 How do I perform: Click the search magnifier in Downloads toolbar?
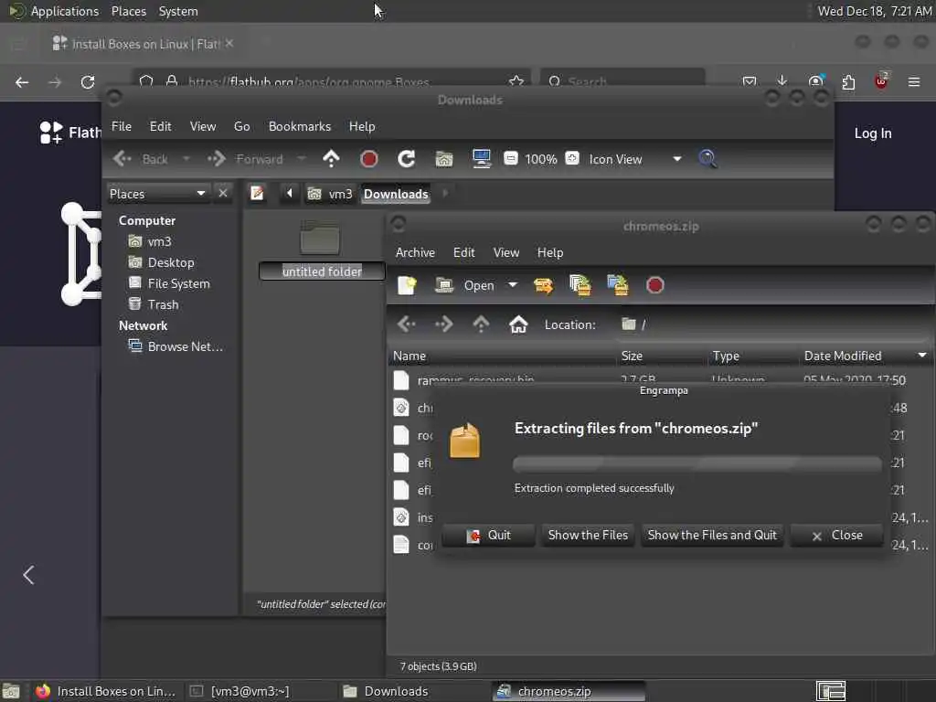[707, 159]
